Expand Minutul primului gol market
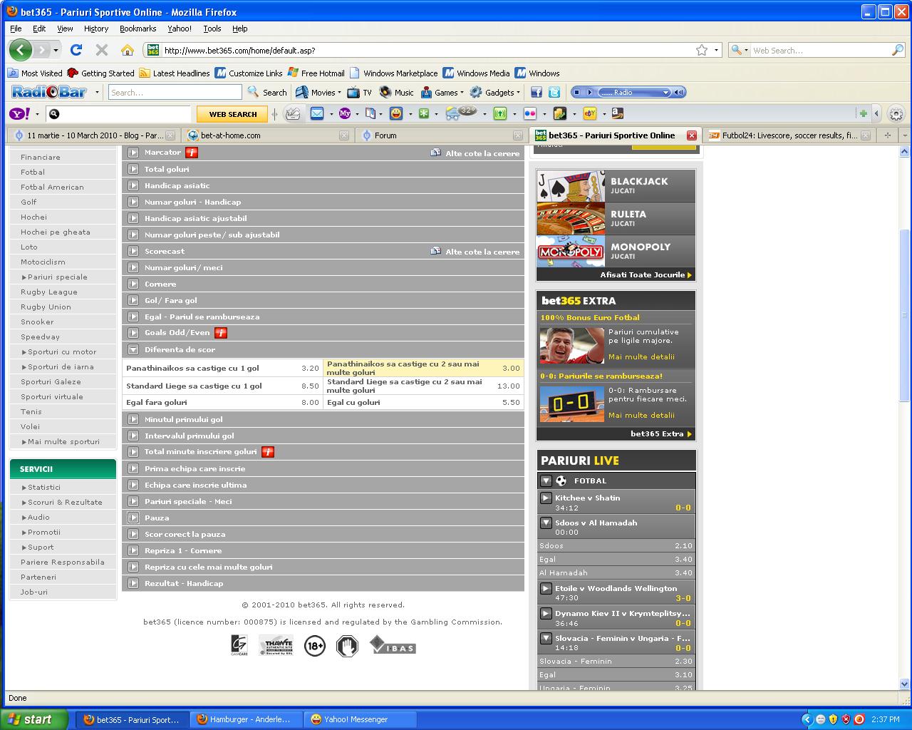Viewport: 912px width, 730px height. pos(133,419)
